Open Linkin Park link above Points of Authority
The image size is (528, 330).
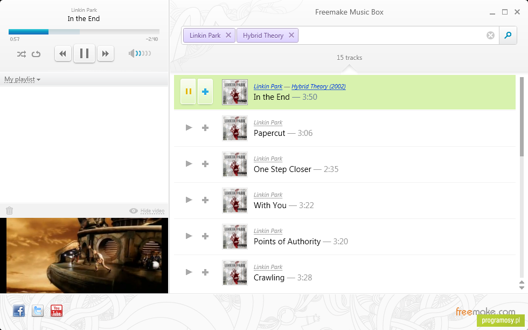pos(268,231)
